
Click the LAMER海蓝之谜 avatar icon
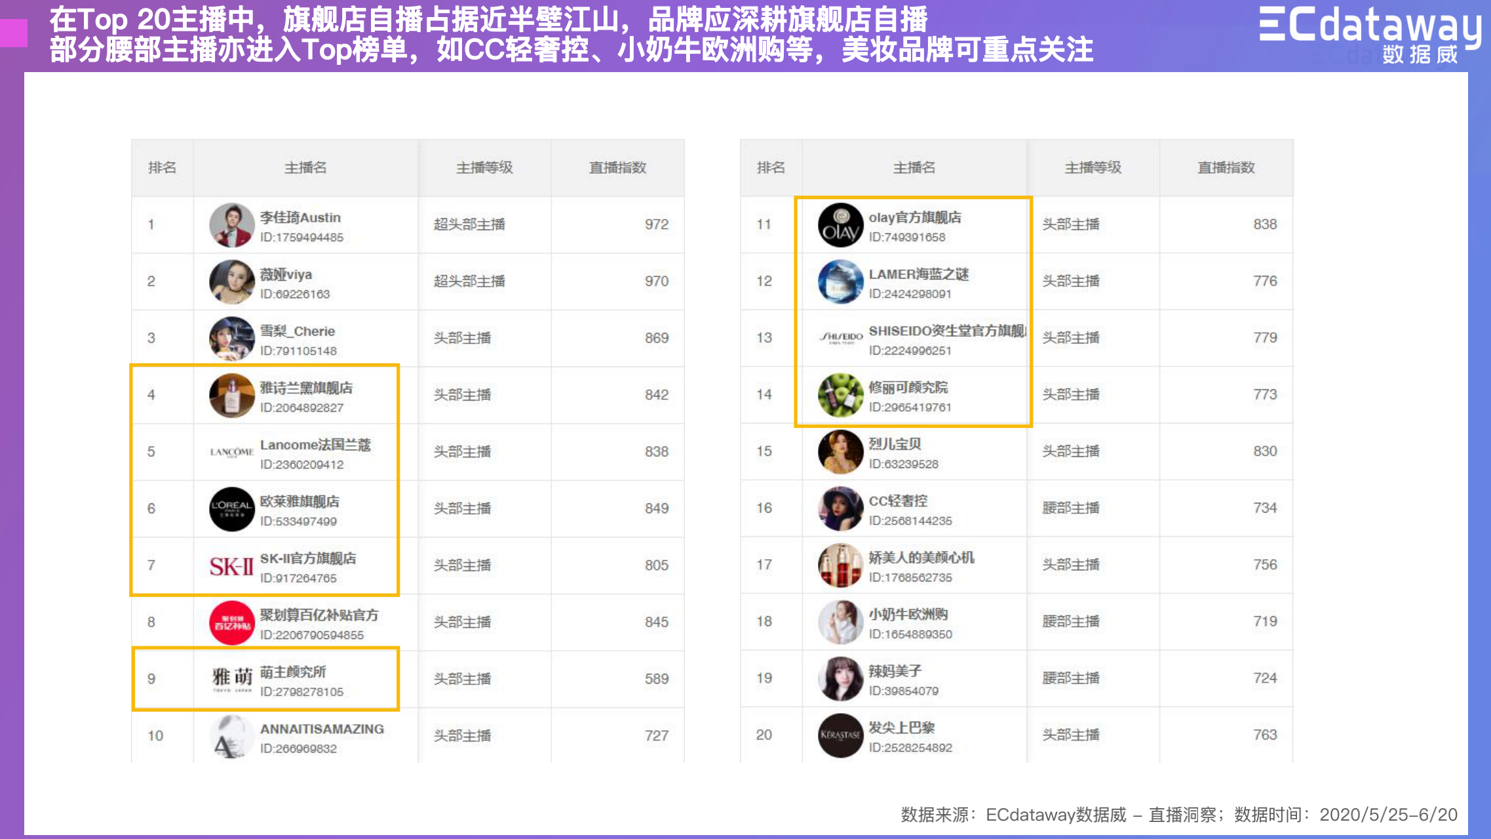pos(840,282)
